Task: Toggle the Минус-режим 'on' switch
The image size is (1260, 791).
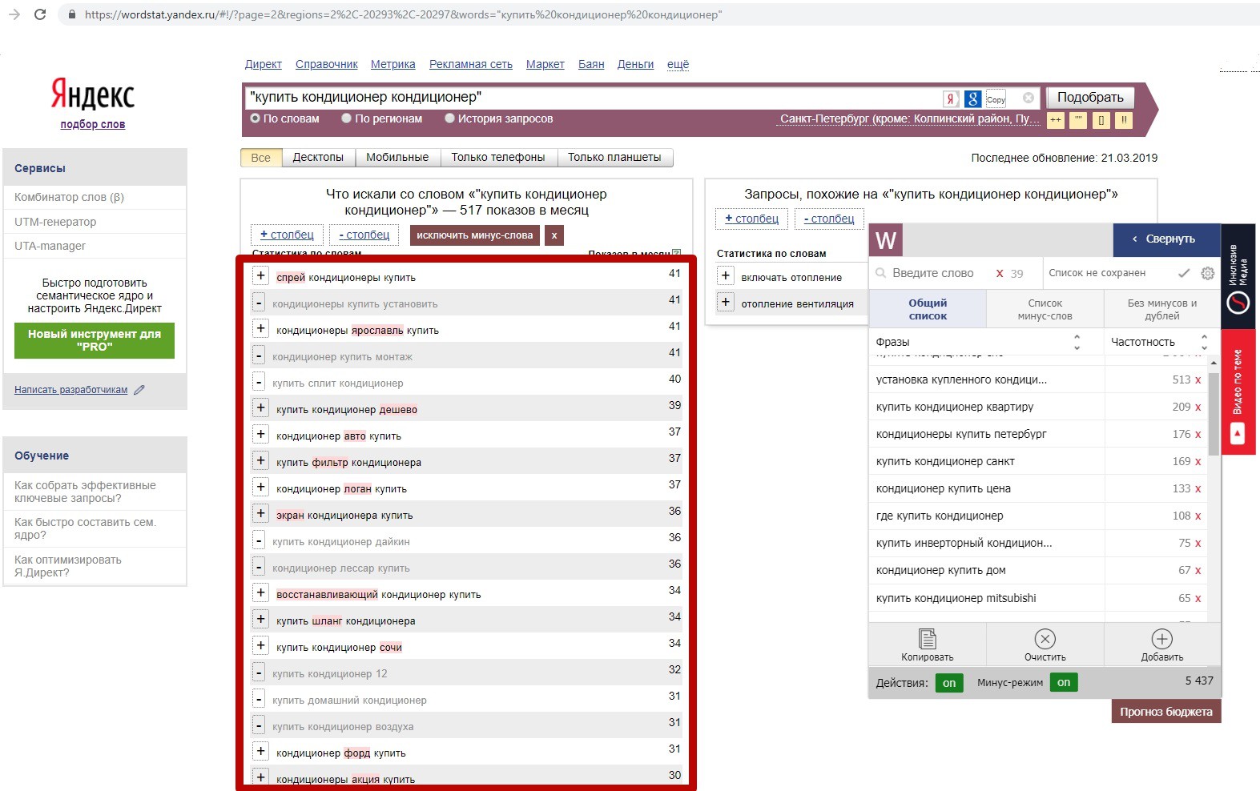Action: click(x=1064, y=683)
